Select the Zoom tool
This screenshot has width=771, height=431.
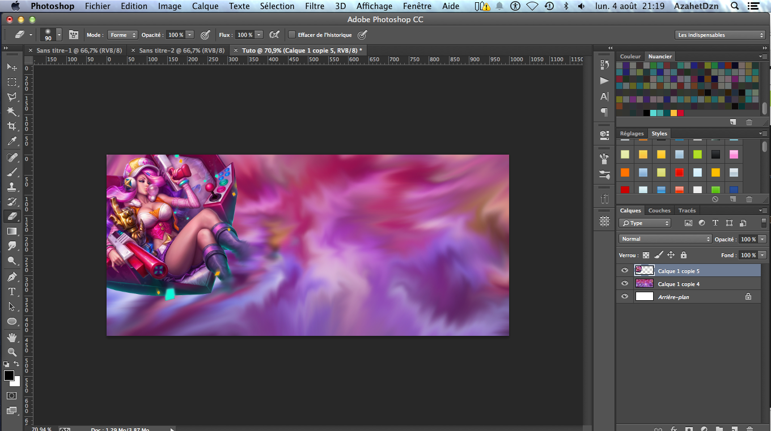[x=11, y=352]
